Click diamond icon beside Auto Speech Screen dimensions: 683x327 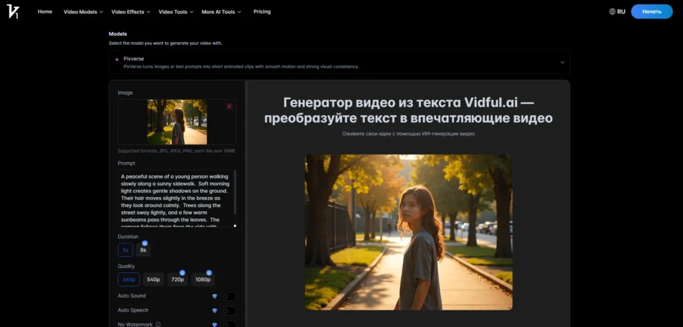(214, 310)
